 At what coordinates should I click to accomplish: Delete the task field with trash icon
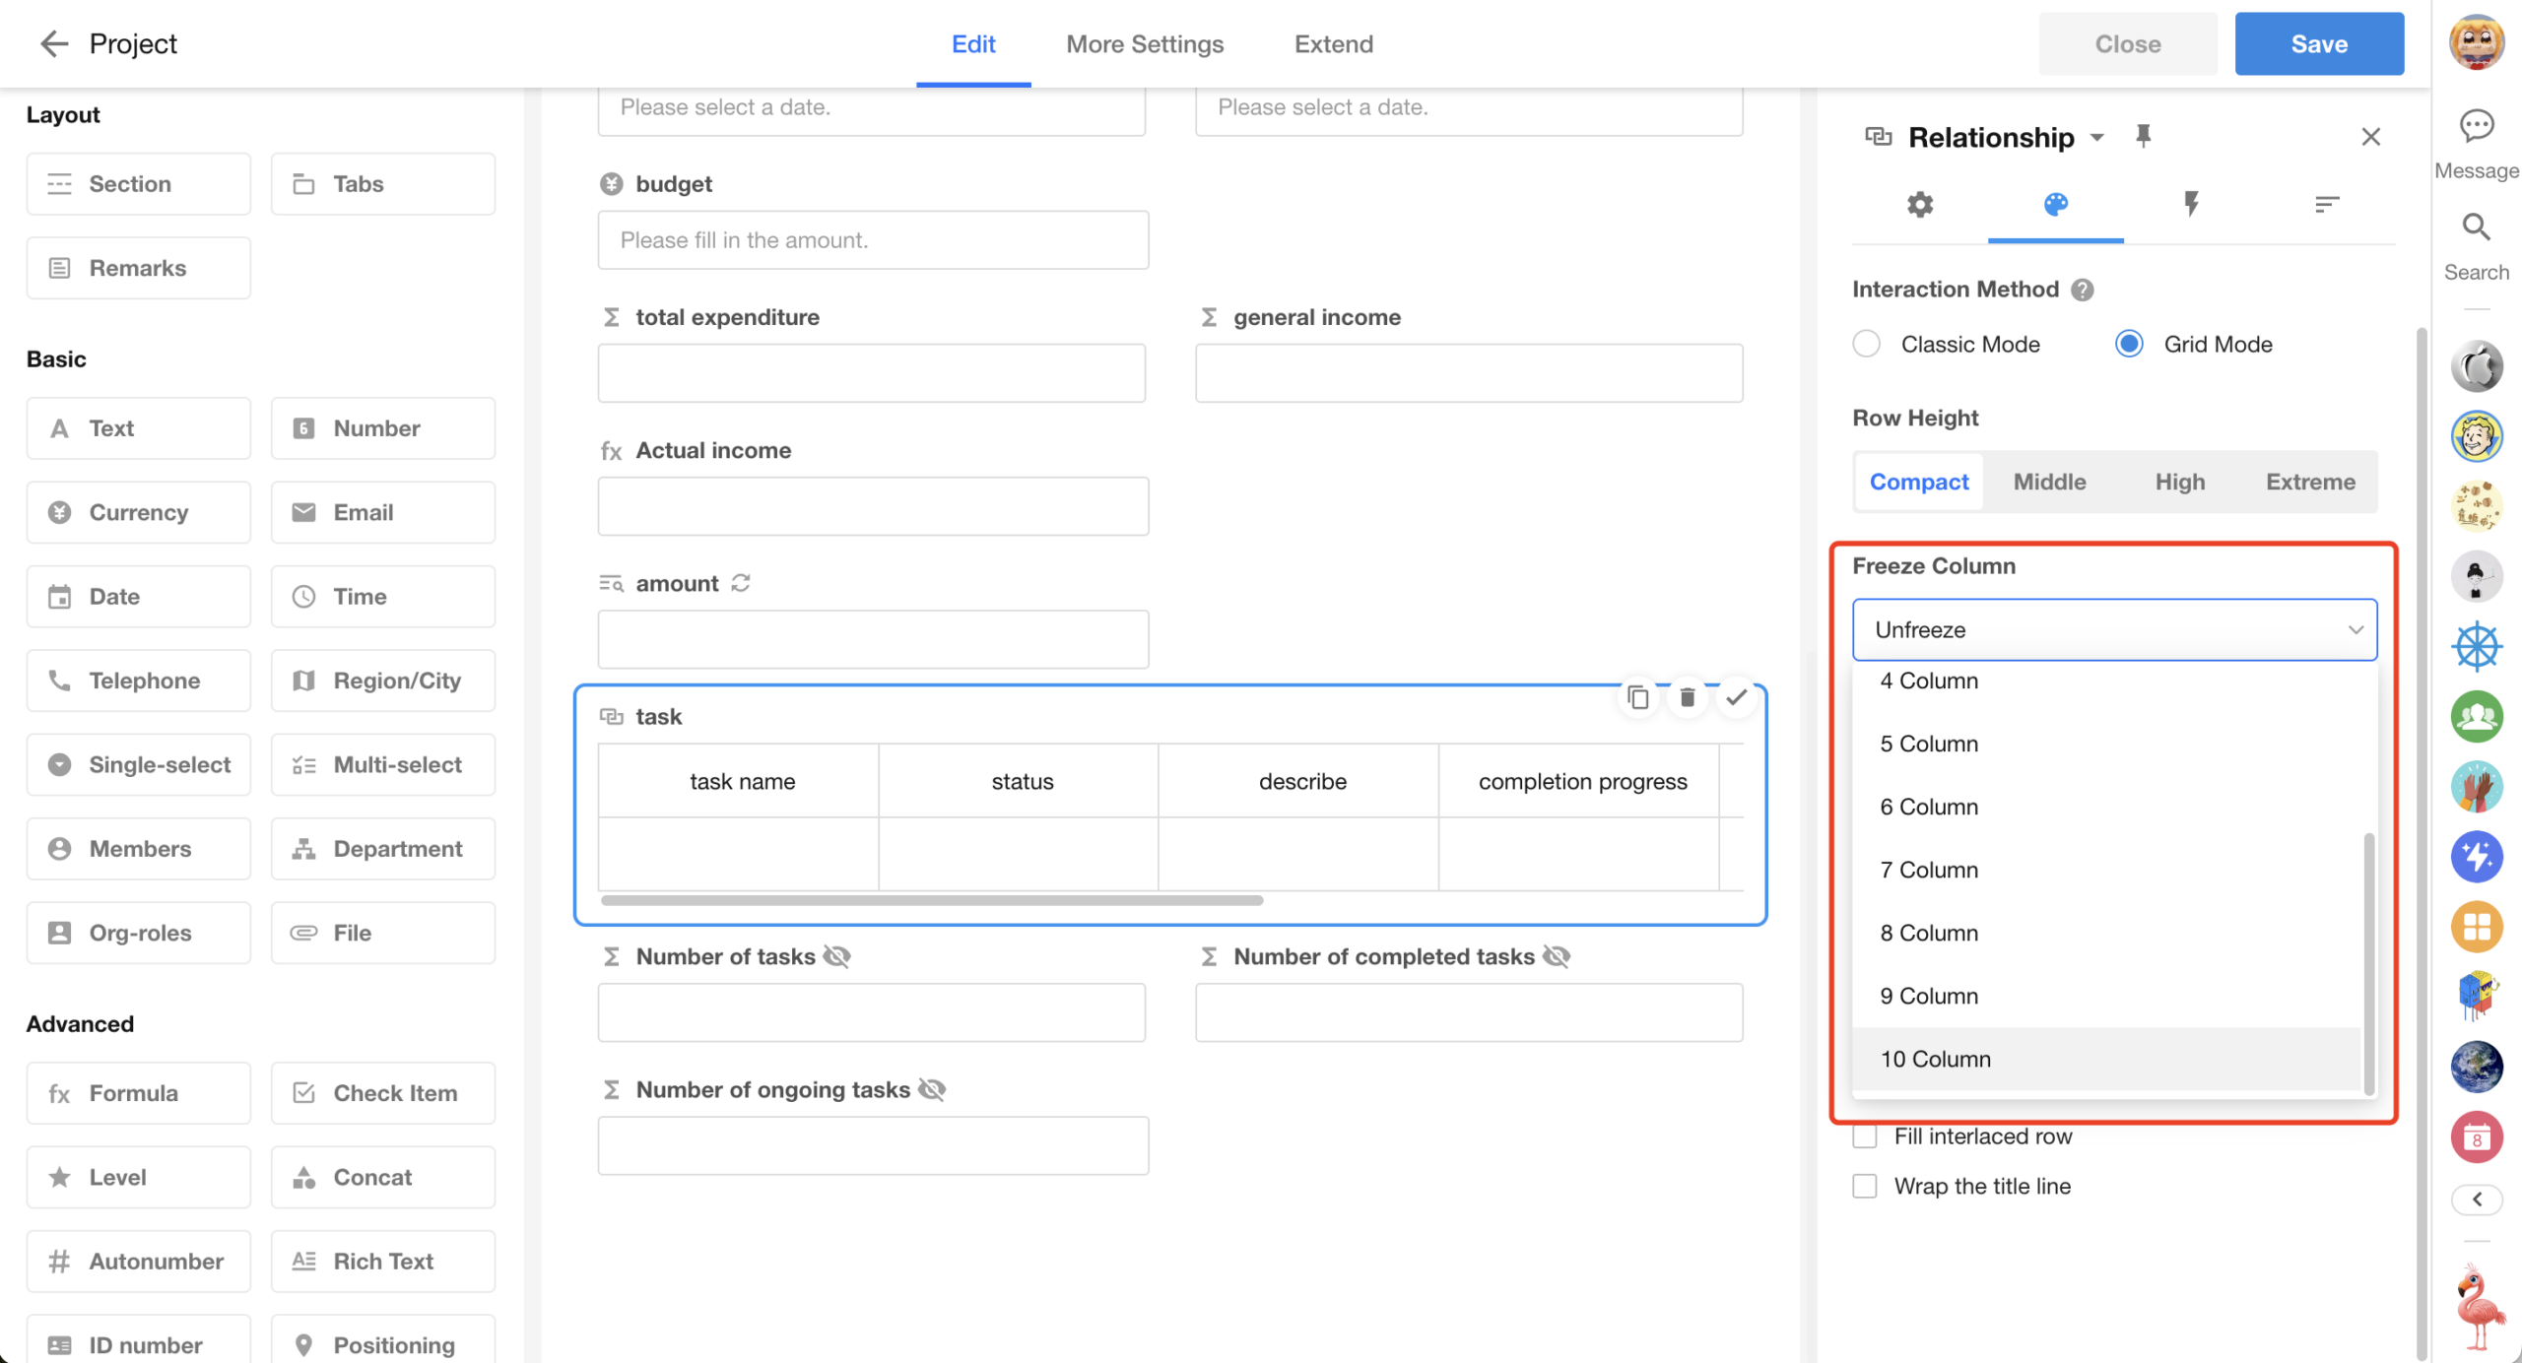point(1687,697)
